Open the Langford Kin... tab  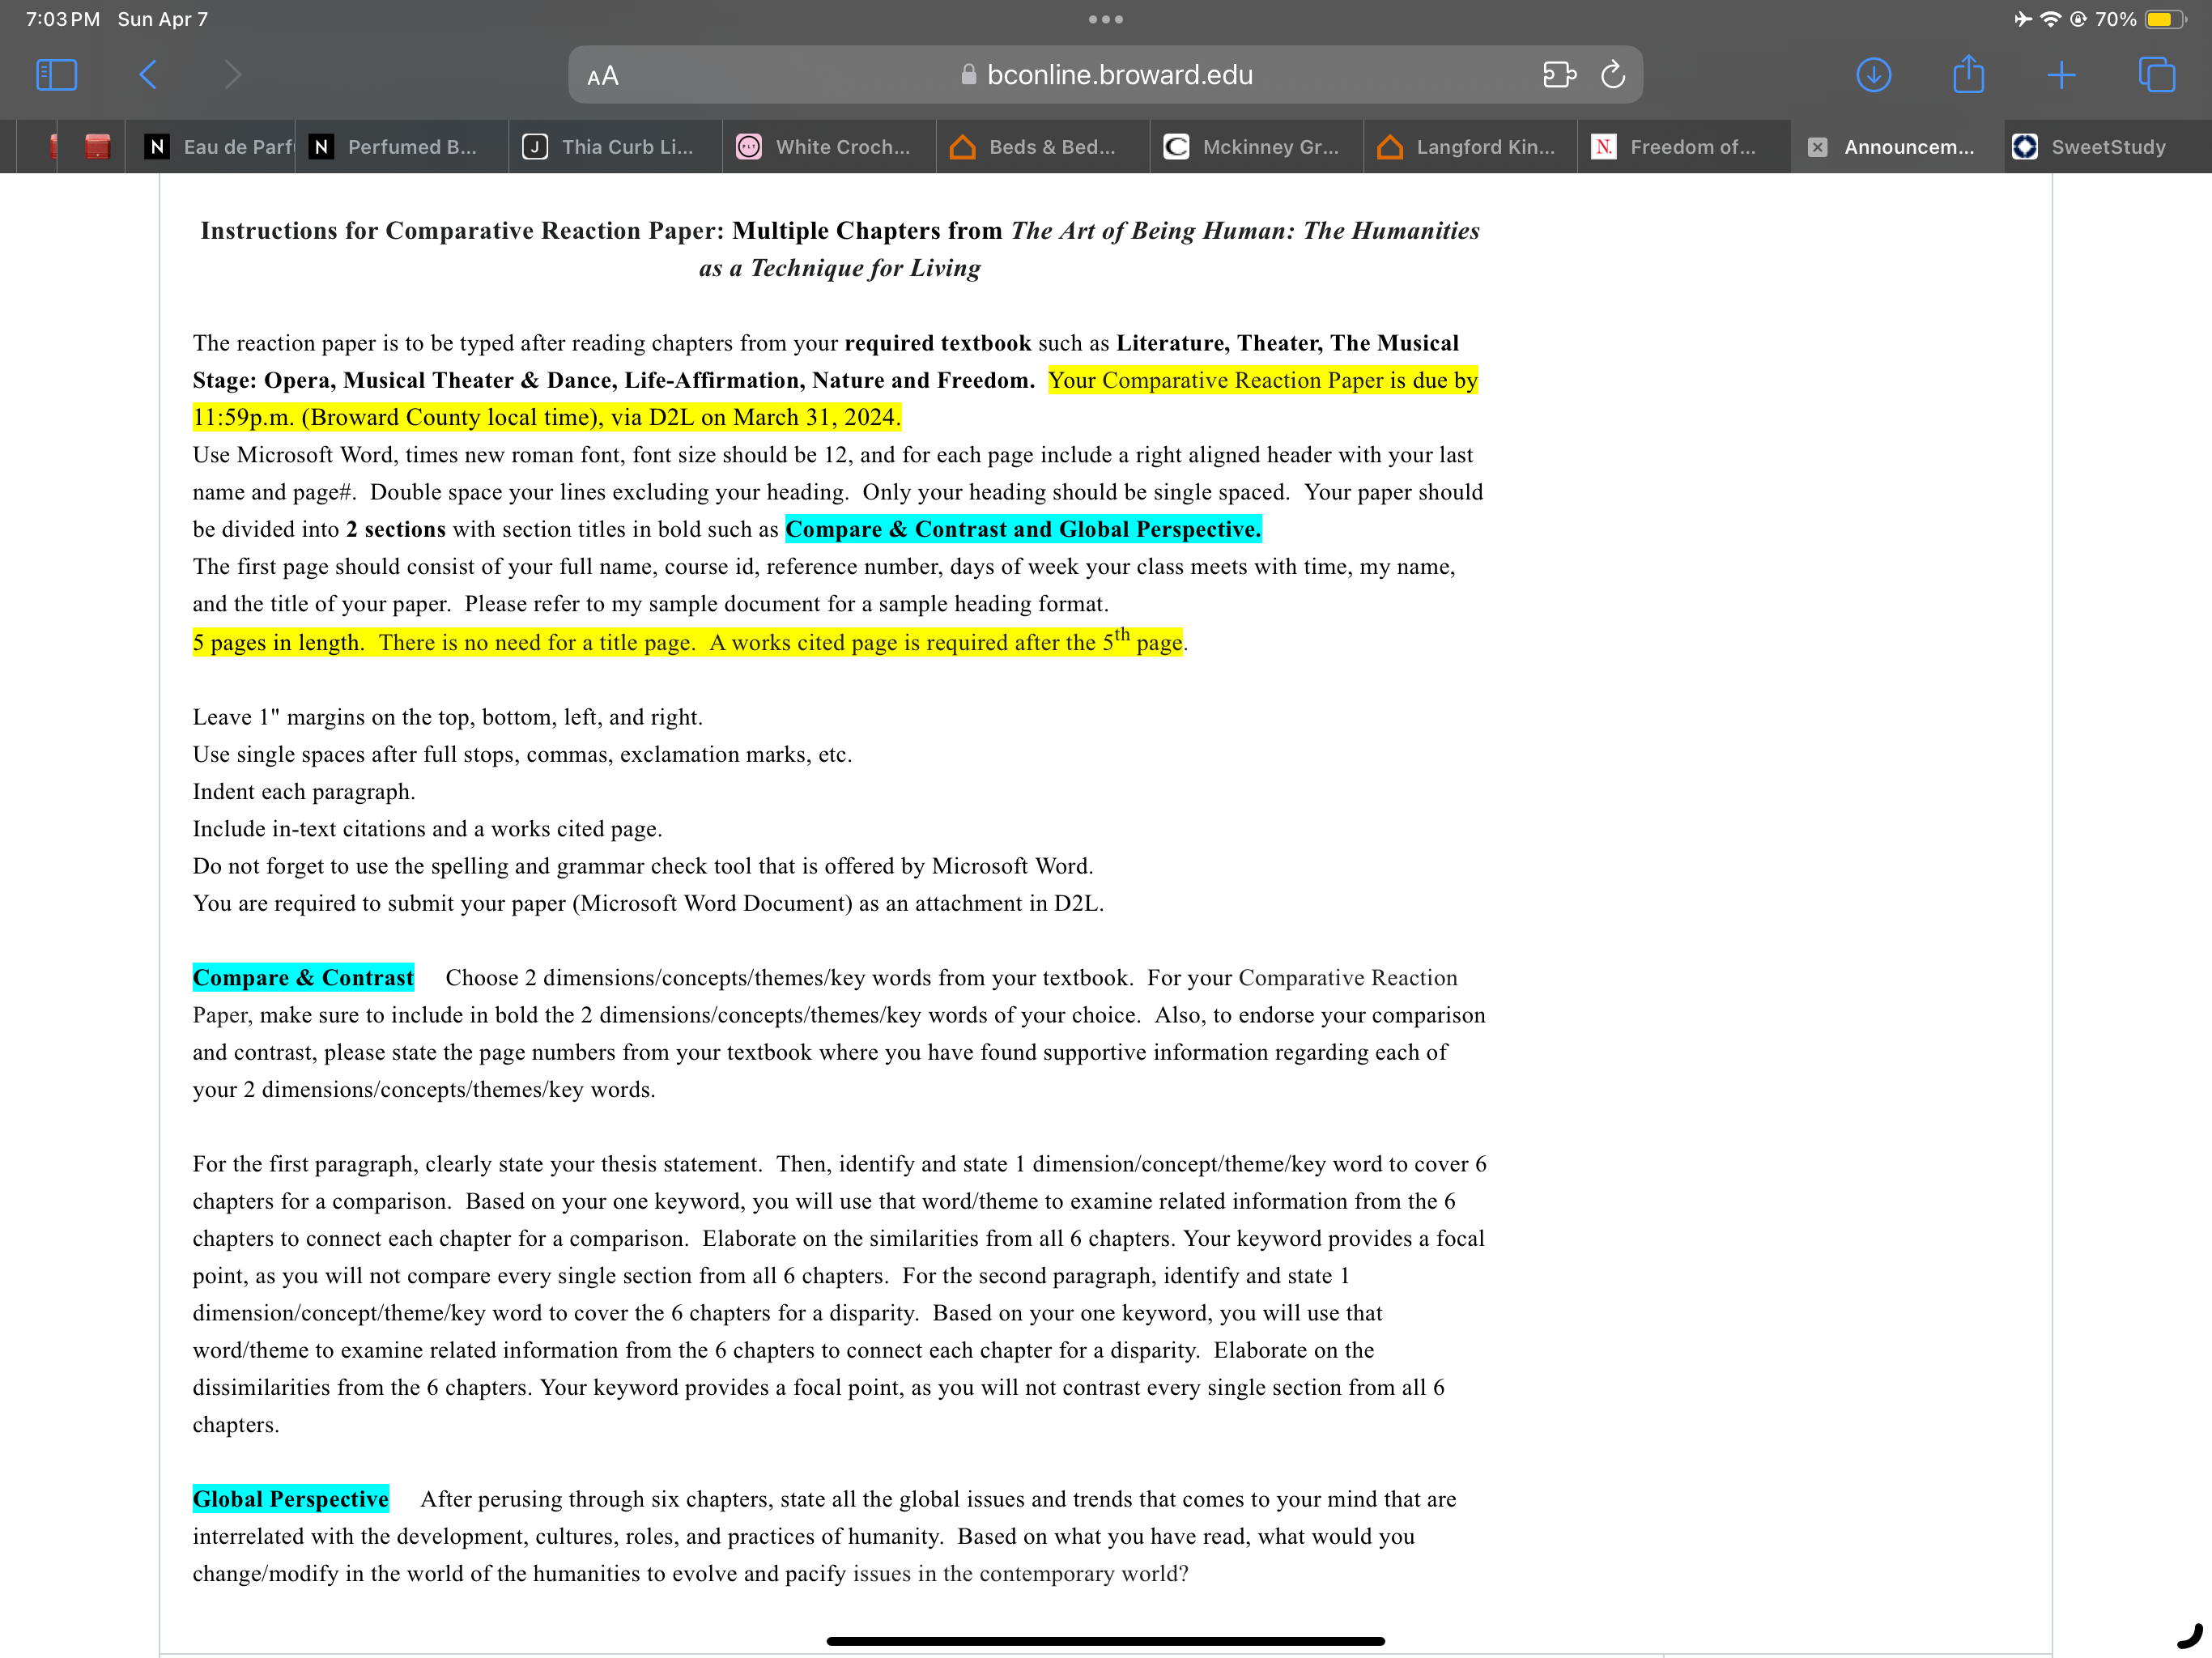(x=1471, y=147)
